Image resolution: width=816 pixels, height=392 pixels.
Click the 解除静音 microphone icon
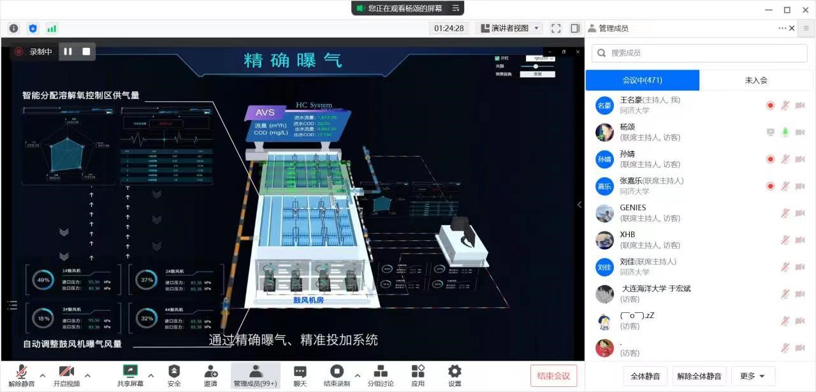(22, 371)
